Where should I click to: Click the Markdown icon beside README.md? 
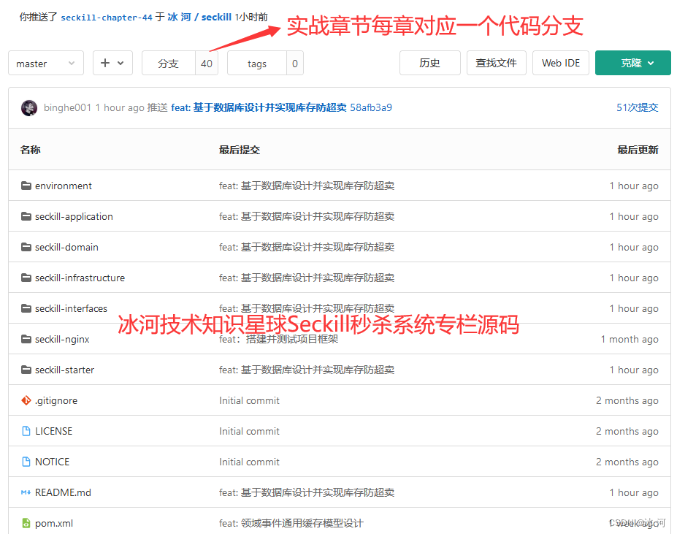(x=27, y=492)
